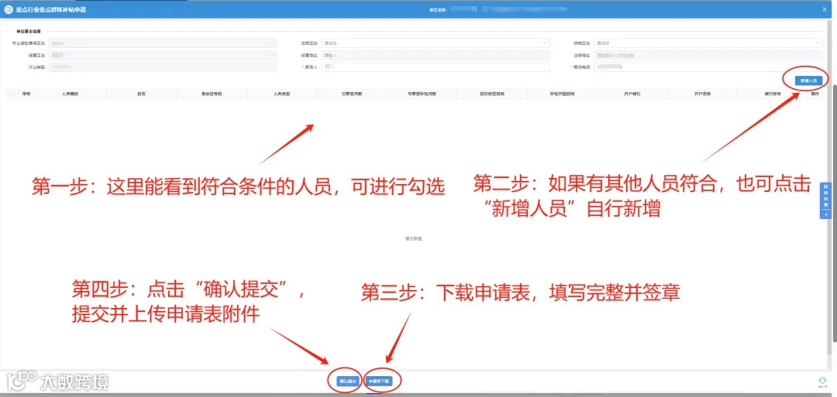The height and width of the screenshot is (397, 837).
Task: Expand the 材料列表 side panel tab
Action: click(826, 200)
